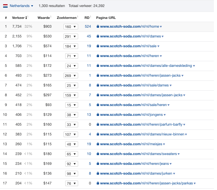The width and height of the screenshot is (217, 190).
Task: Open the info tooltip next to Zoektermen
Action: tap(77, 17)
